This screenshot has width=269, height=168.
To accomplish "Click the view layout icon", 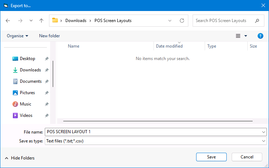I will coord(238,36).
